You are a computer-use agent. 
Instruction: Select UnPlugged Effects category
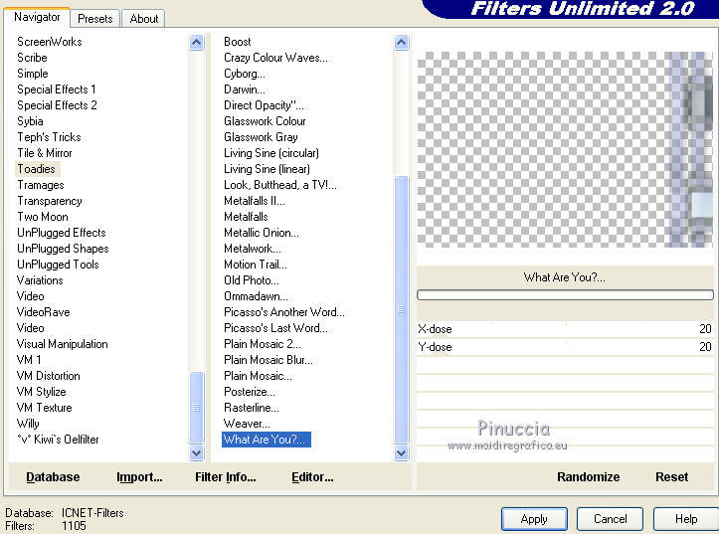(x=62, y=233)
